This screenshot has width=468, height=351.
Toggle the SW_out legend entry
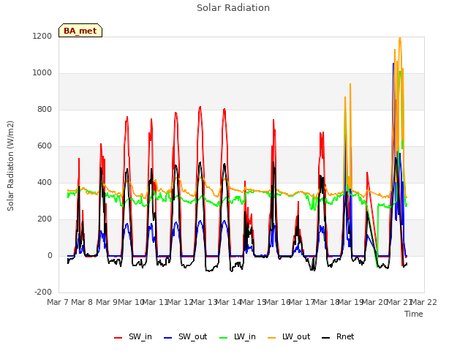pyautogui.click(x=185, y=336)
